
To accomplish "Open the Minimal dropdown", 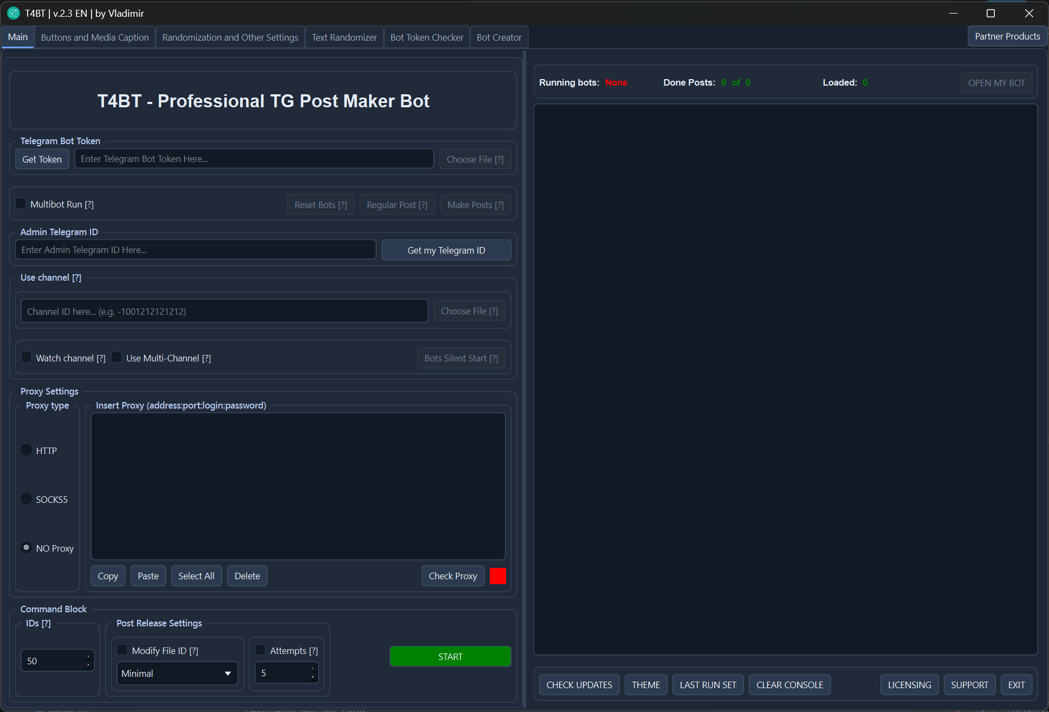I will [177, 674].
